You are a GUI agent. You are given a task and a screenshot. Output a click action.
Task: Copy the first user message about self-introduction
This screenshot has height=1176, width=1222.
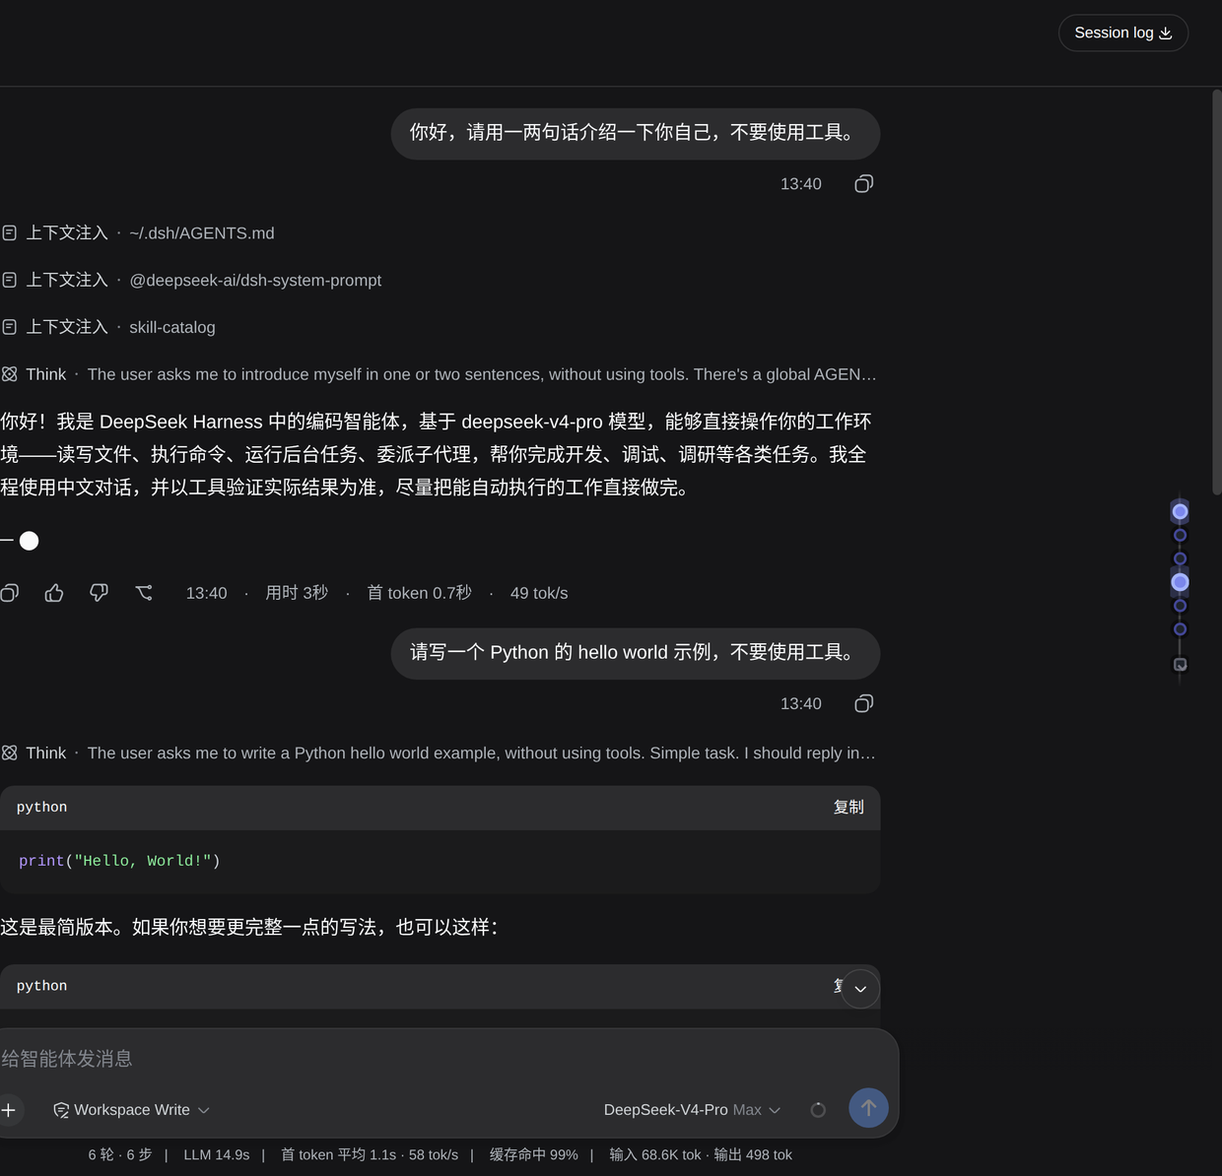[x=863, y=184]
